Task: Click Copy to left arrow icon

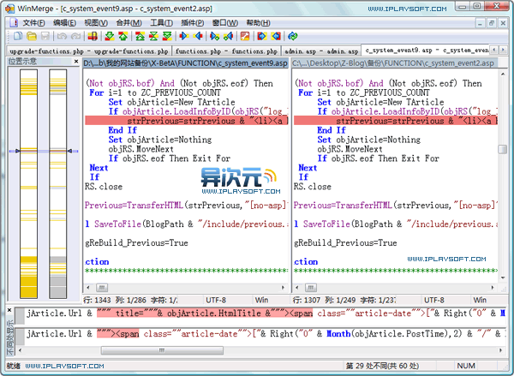Action: (198, 36)
